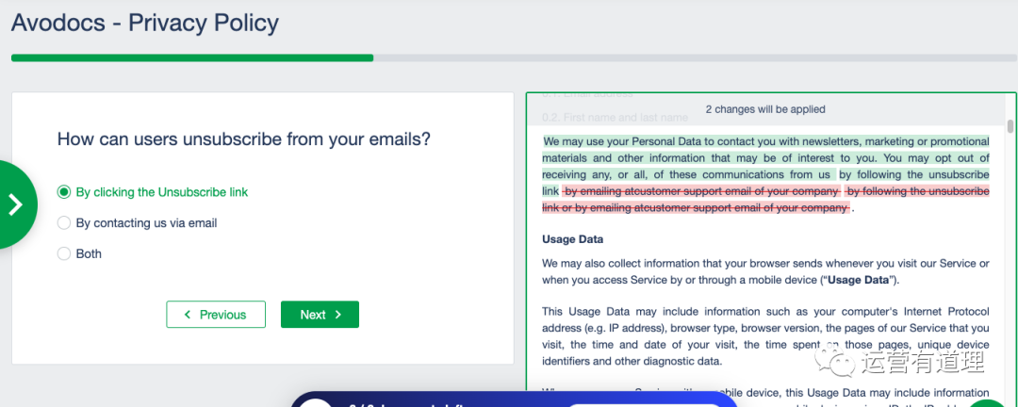Click the scrollbar up arrow in preview
Image resolution: width=1018 pixels, height=407 pixels.
(1010, 101)
